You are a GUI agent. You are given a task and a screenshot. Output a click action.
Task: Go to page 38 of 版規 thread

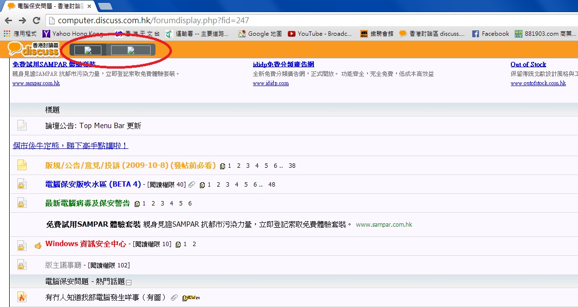[x=292, y=166]
